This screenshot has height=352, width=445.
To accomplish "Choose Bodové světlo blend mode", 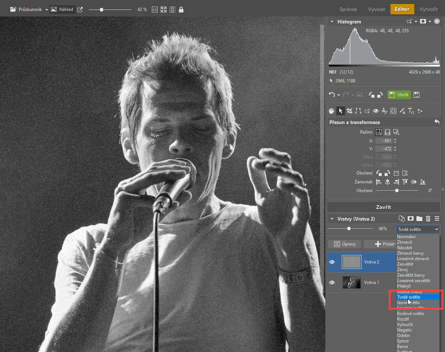I will point(418,314).
